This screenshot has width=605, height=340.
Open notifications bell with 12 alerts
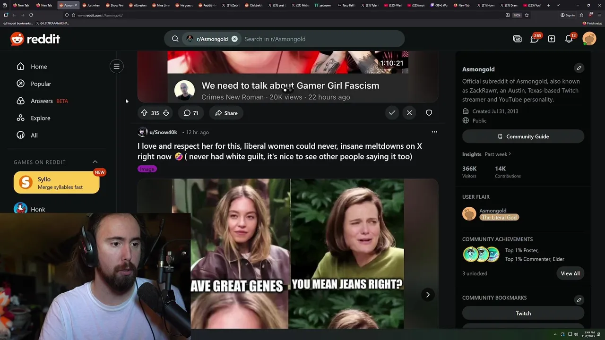(x=569, y=39)
